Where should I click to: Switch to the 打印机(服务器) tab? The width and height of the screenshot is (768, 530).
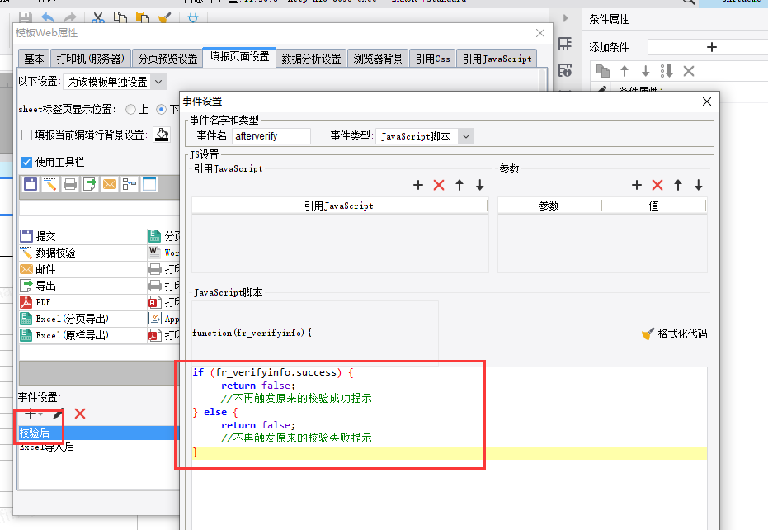click(x=90, y=59)
